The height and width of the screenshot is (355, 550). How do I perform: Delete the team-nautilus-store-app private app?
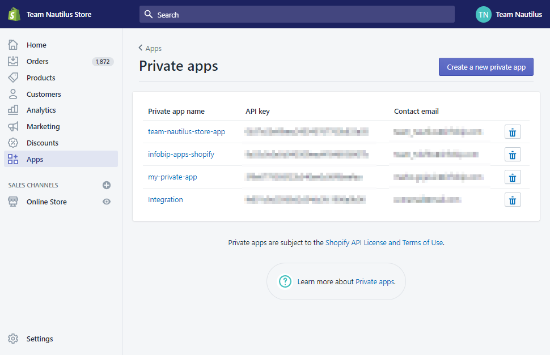[513, 132]
